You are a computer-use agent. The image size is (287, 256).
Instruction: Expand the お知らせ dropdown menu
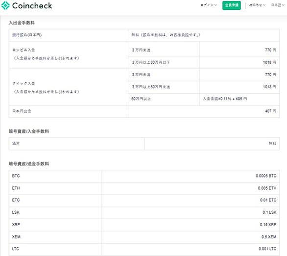257,5
